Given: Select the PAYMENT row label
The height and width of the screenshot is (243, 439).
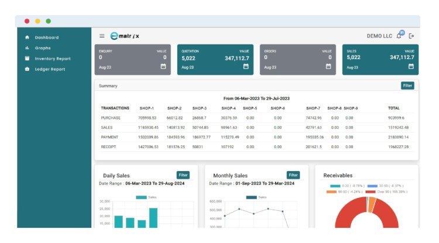Looking at the screenshot, I should coord(109,137).
